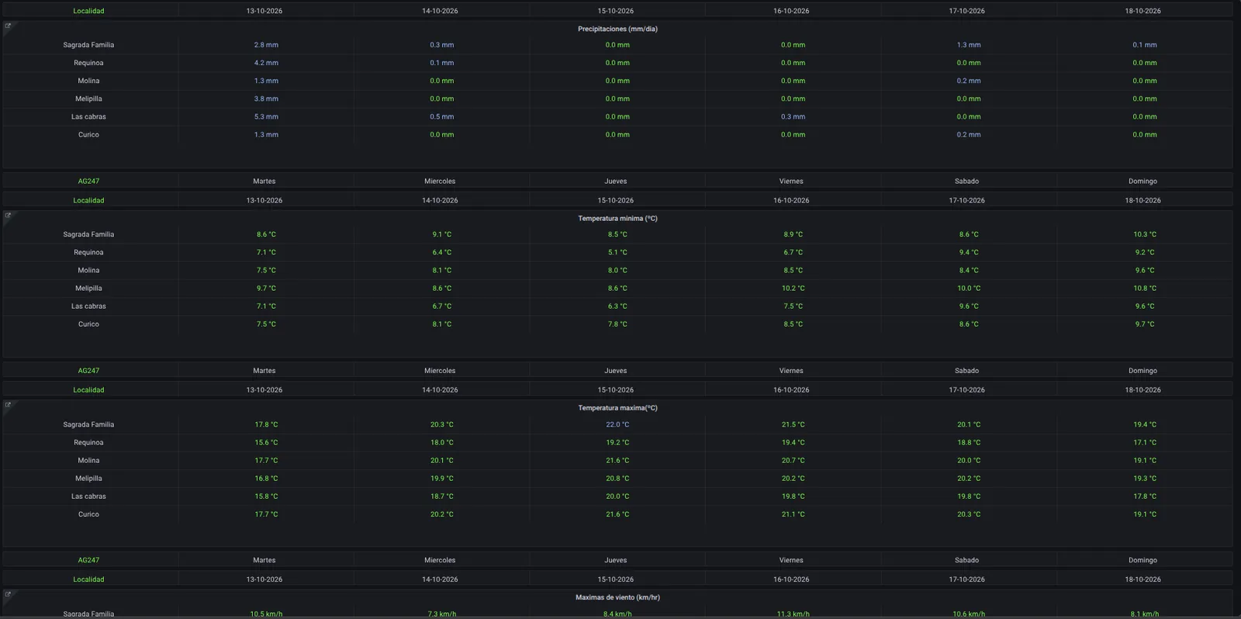Select the 10.8 °C Melipilla minimum value
Screen dimensions: 1241x619
point(1145,289)
